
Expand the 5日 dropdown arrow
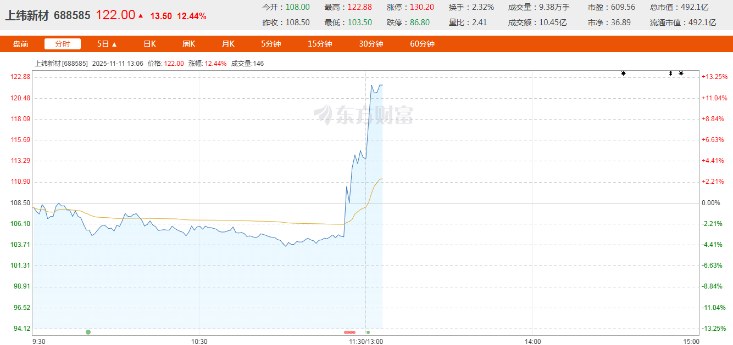click(114, 44)
